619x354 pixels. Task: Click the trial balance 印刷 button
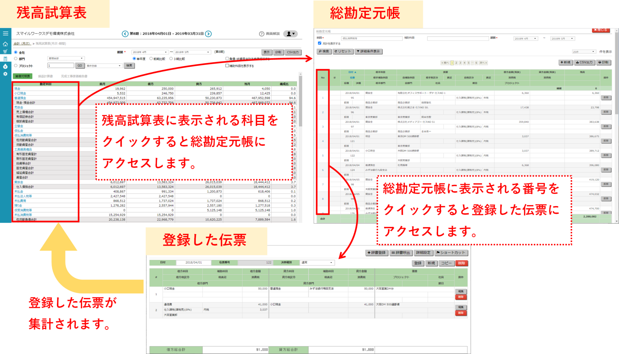278,52
